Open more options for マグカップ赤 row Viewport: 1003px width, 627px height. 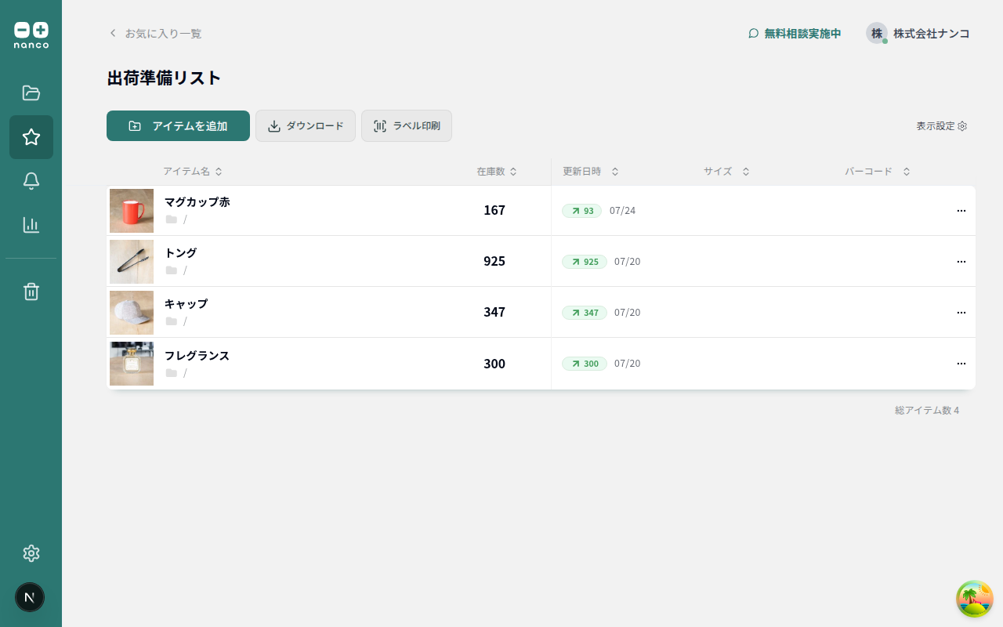961,211
